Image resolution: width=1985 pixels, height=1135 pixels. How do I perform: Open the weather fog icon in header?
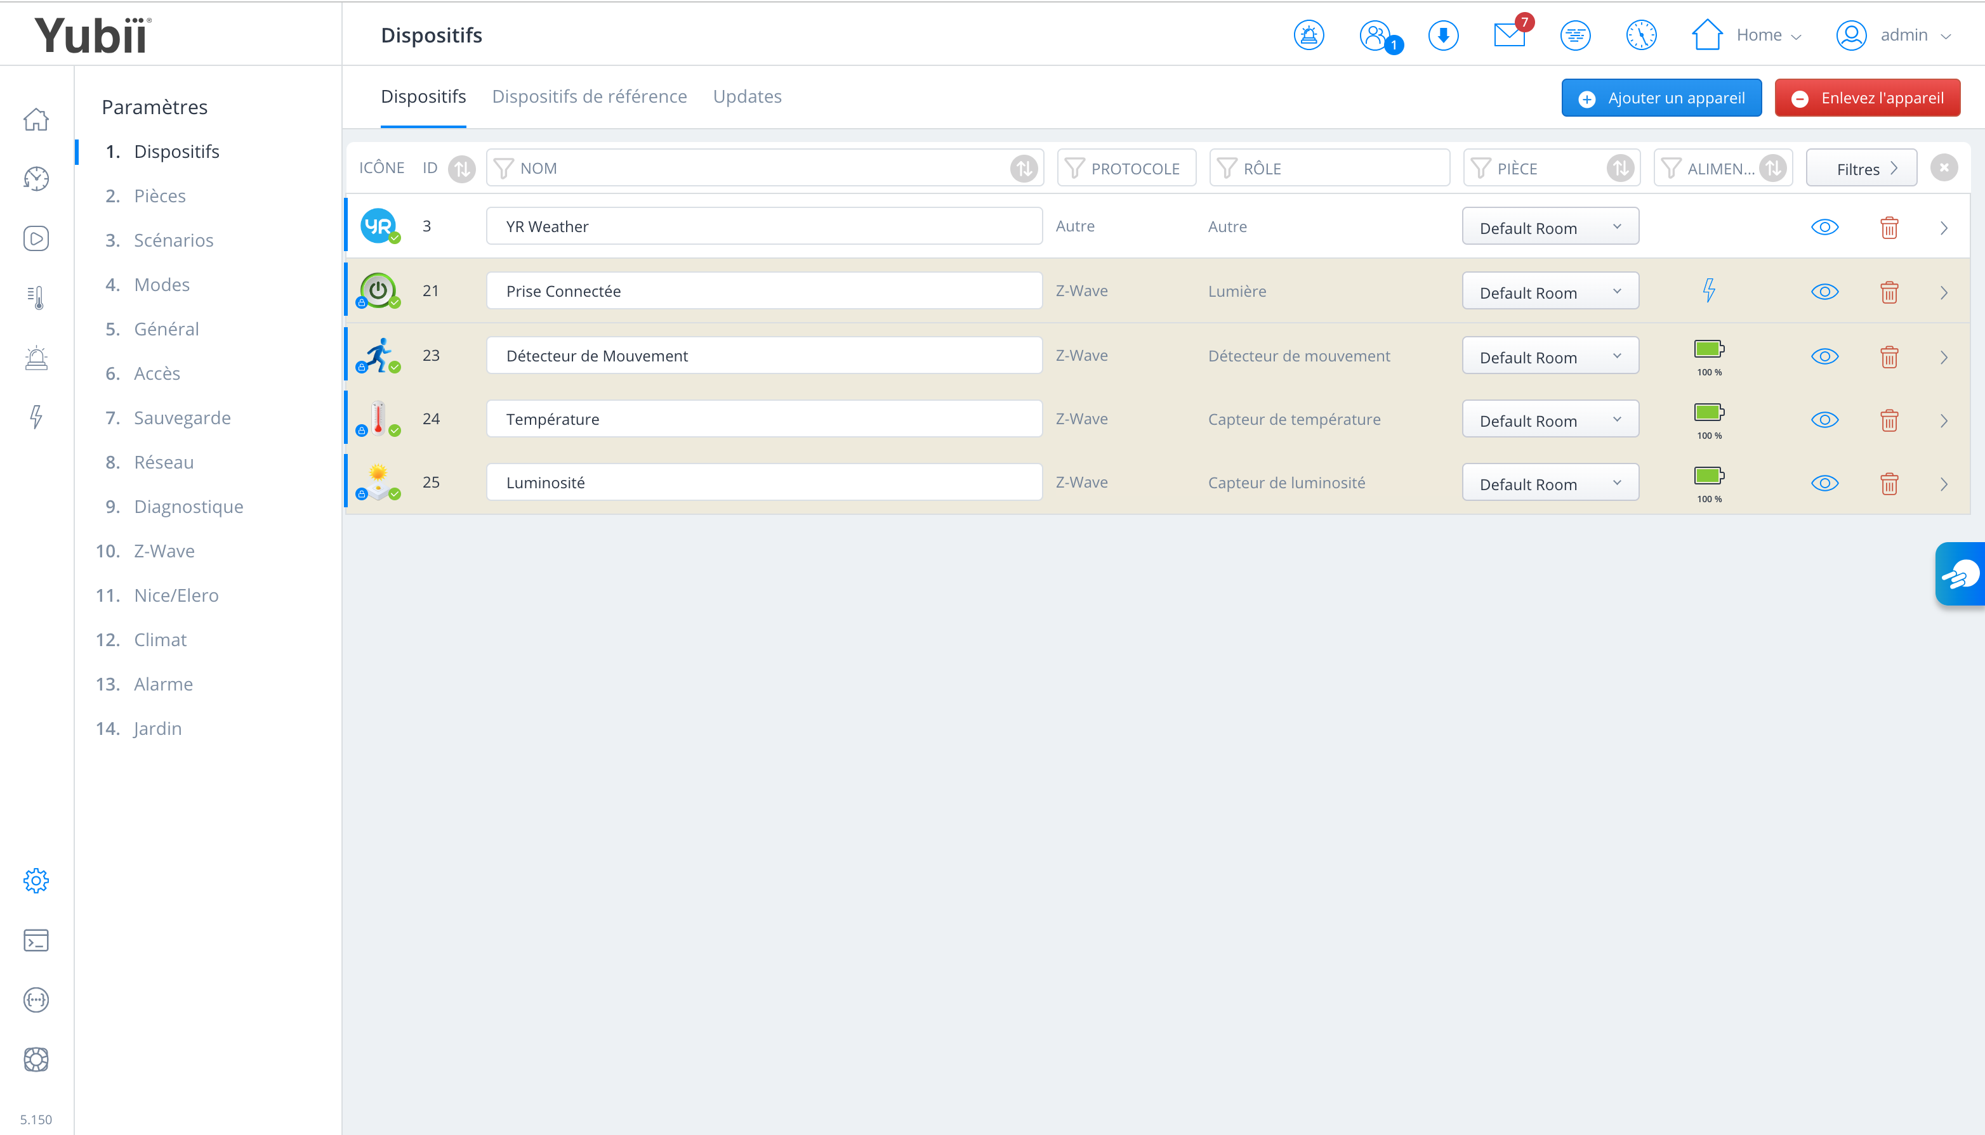point(1575,35)
